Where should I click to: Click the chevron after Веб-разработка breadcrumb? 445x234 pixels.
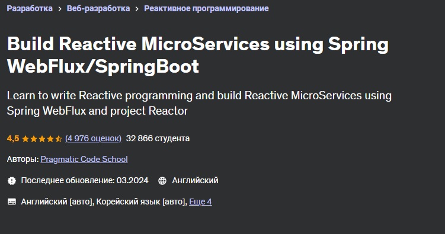point(137,9)
